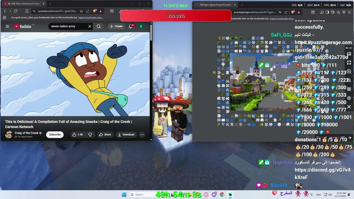Open Craig of the Creek channel avatar
This screenshot has height=199, width=354.
click(x=9, y=135)
